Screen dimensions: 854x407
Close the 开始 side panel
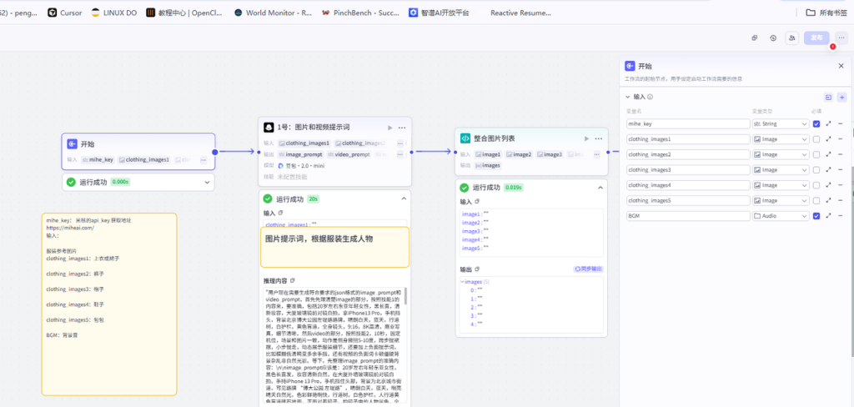841,66
